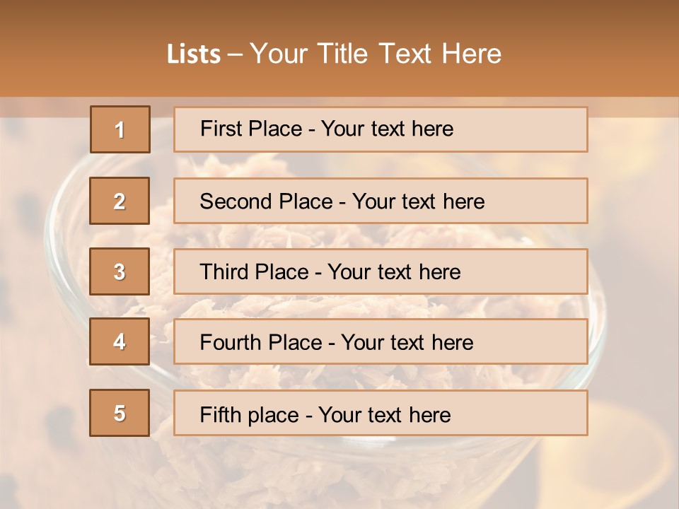The height and width of the screenshot is (509, 679).
Task: Click the number 3 square
Action: (120, 271)
